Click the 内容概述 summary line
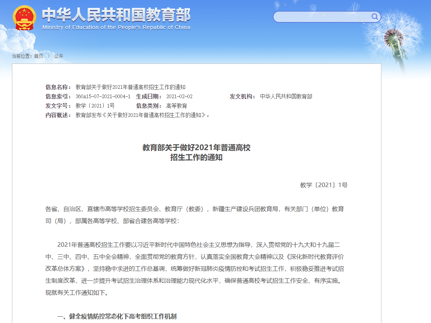 click(x=142, y=115)
